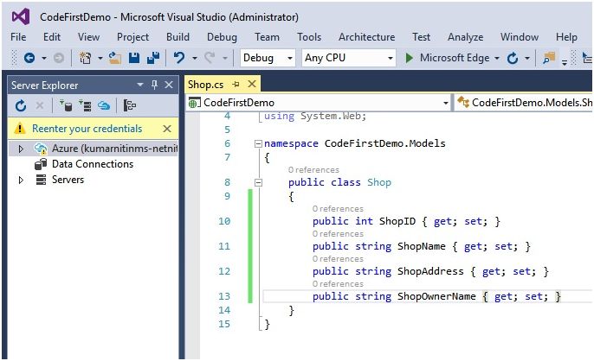Save file with the single floppy icon
Screen dimensions: 594x361
134,58
